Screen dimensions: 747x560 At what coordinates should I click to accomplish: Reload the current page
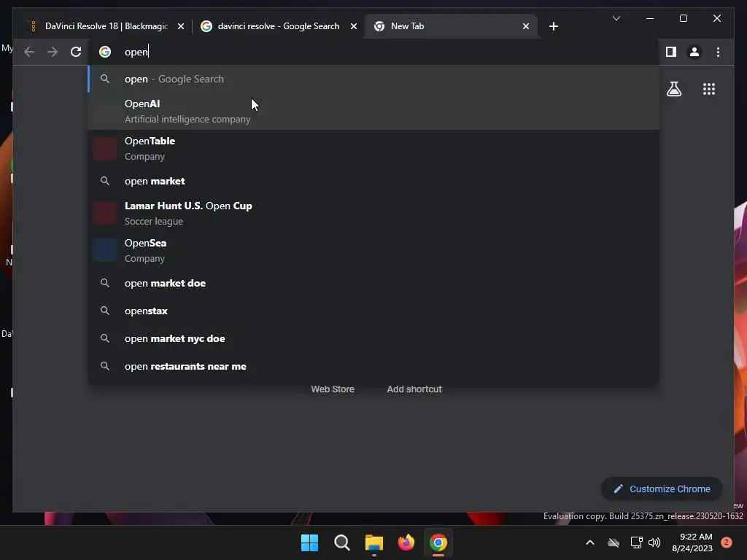[x=76, y=52]
